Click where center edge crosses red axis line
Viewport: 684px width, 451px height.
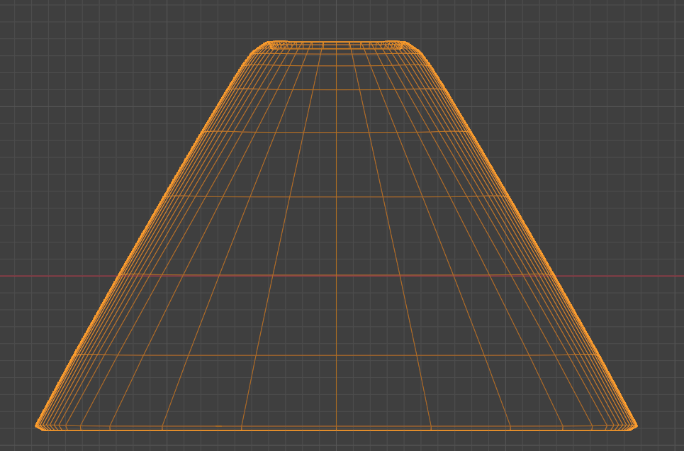(336, 275)
